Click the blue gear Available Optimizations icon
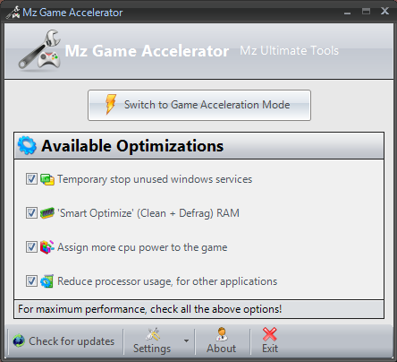The height and width of the screenshot is (362, 397). (x=27, y=145)
